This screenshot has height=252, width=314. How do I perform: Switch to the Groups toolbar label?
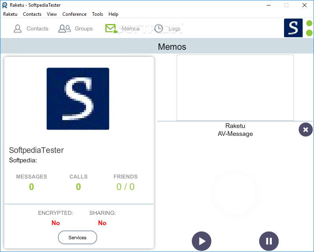coord(84,29)
